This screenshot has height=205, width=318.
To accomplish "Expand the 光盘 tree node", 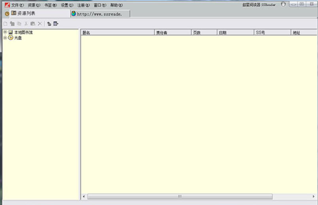I will (5, 38).
